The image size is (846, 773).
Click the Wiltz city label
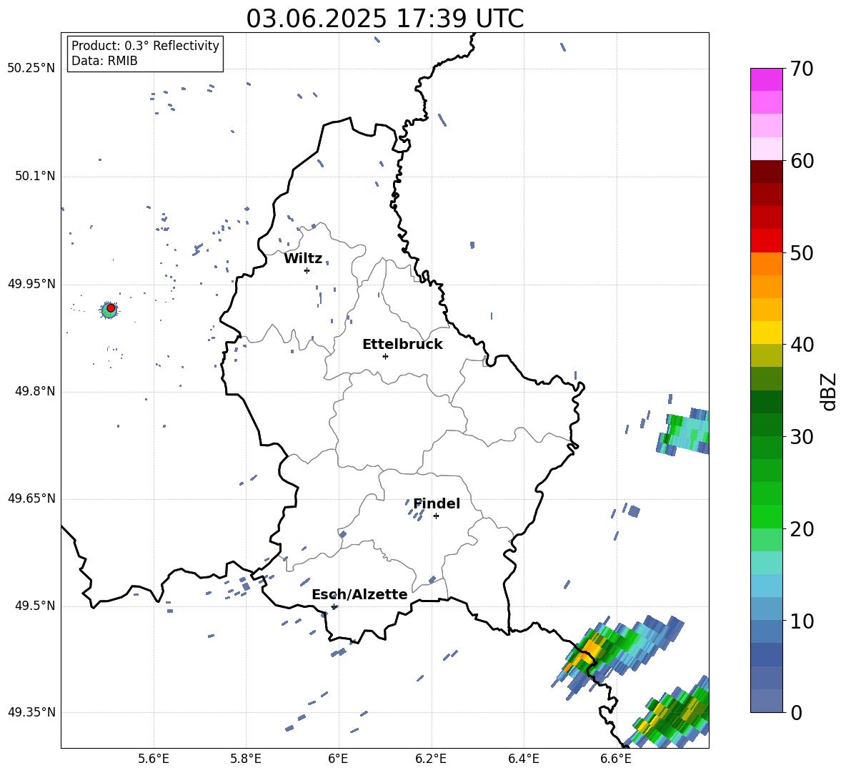click(x=303, y=259)
